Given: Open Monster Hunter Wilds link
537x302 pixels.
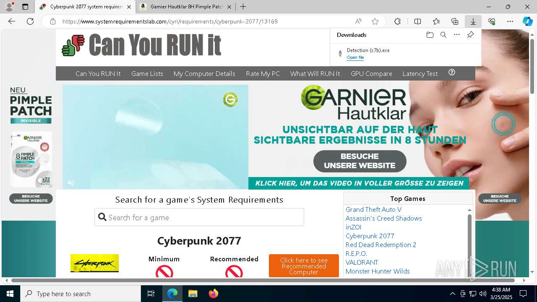Looking at the screenshot, I should tap(378, 271).
